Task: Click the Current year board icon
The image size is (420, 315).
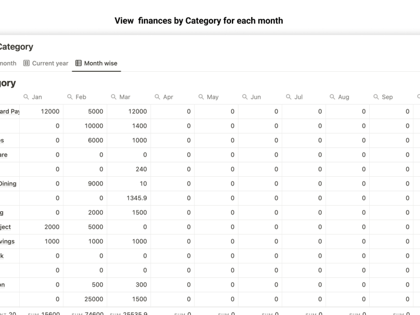Action: tap(26, 63)
